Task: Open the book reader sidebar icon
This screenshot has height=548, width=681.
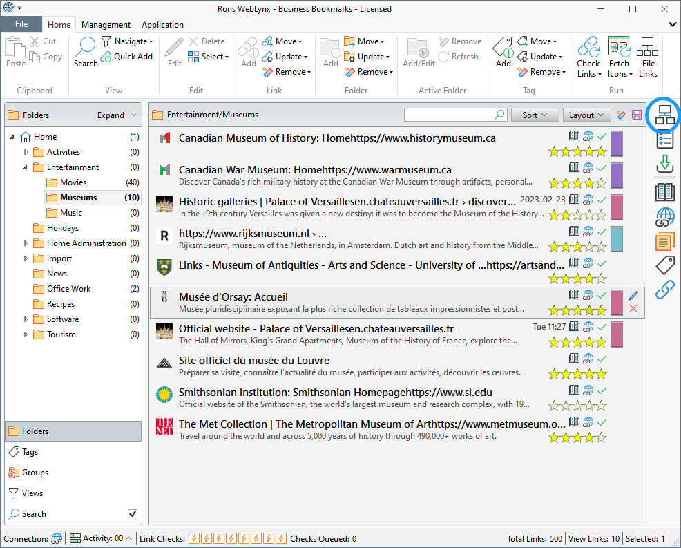Action: click(664, 191)
